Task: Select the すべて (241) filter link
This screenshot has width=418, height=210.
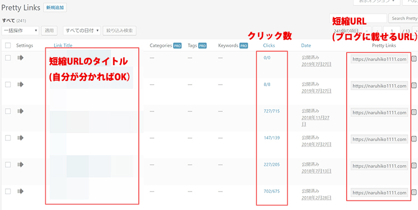Action: [x=14, y=21]
